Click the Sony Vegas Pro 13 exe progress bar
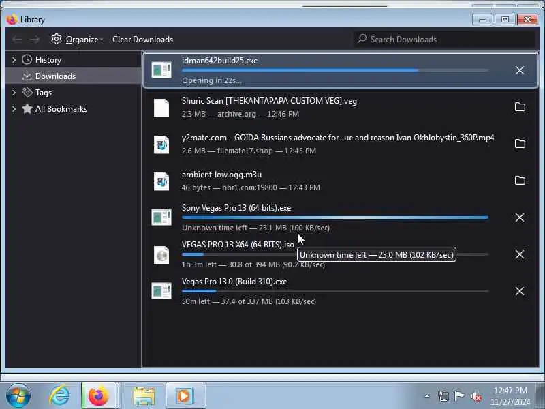 point(335,217)
